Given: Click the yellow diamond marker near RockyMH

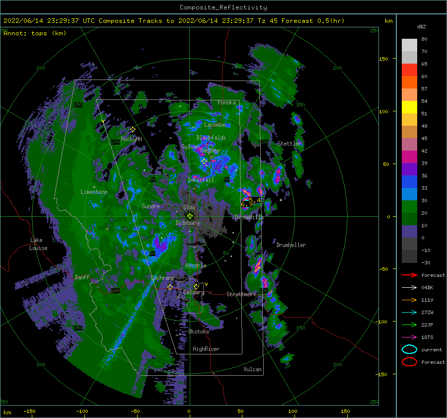Looking at the screenshot, I should (133, 130).
